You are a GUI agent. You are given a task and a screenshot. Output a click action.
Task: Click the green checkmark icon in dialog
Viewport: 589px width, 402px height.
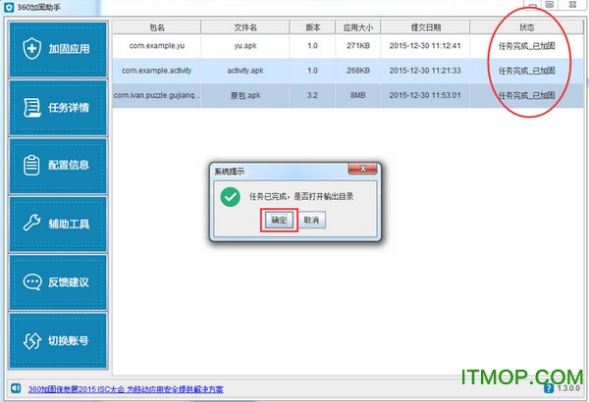pos(231,197)
